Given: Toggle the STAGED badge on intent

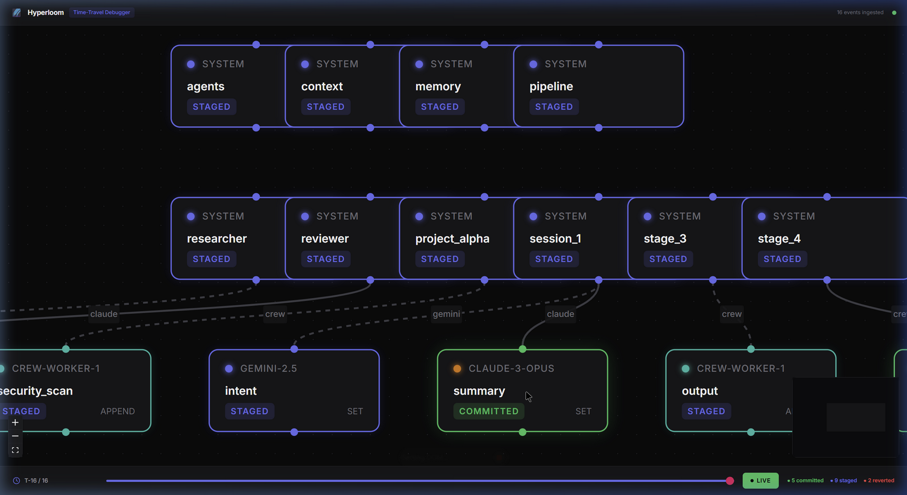Looking at the screenshot, I should (x=249, y=411).
